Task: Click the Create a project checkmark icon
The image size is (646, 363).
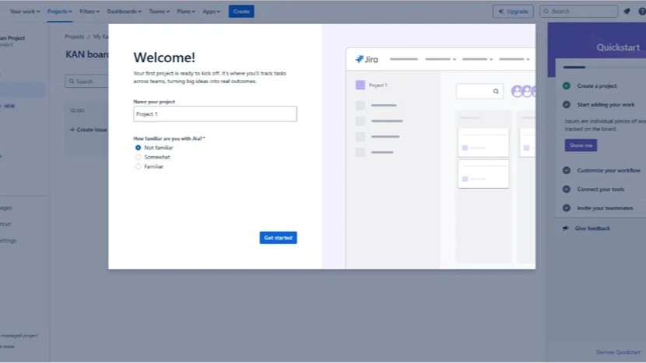Action: pos(567,86)
